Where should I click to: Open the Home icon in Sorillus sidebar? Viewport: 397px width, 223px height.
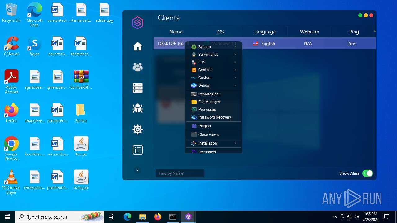tap(137, 46)
